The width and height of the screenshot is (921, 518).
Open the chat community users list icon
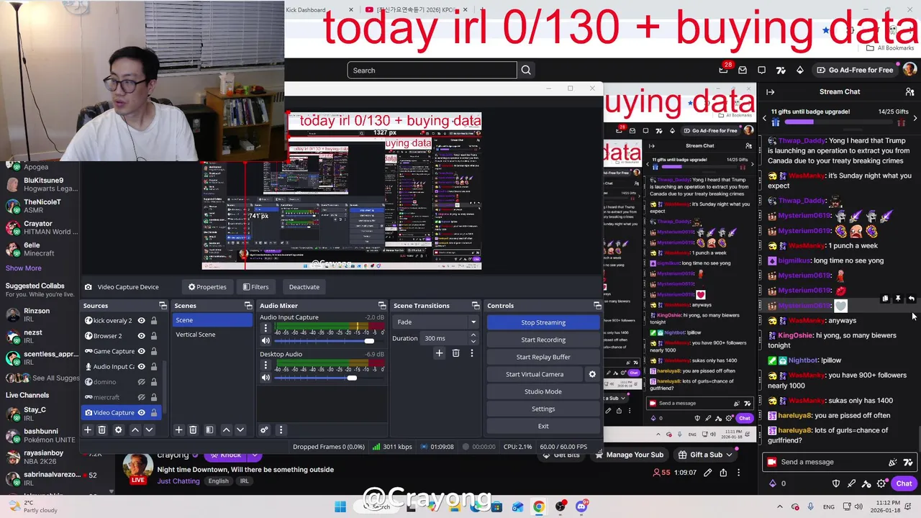(909, 91)
